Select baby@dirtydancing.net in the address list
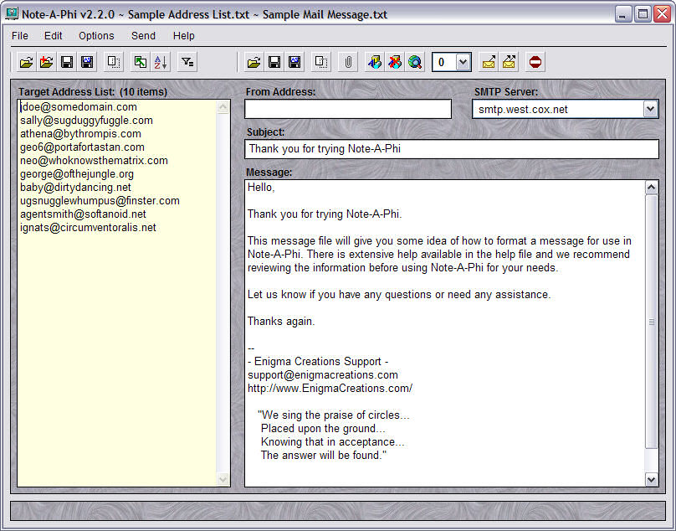 coord(75,188)
